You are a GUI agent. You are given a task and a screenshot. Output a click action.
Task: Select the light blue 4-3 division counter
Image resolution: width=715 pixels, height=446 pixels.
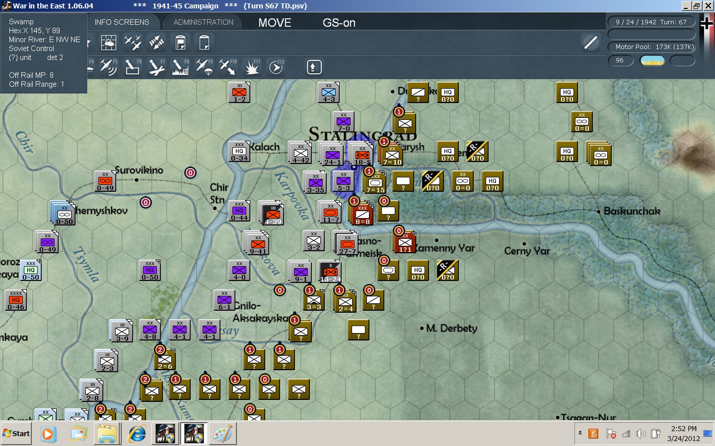point(329,93)
